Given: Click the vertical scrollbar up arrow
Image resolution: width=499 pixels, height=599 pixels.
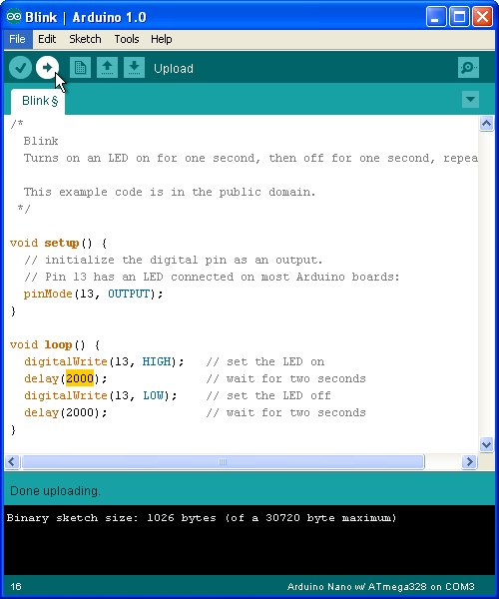Looking at the screenshot, I should (486, 124).
